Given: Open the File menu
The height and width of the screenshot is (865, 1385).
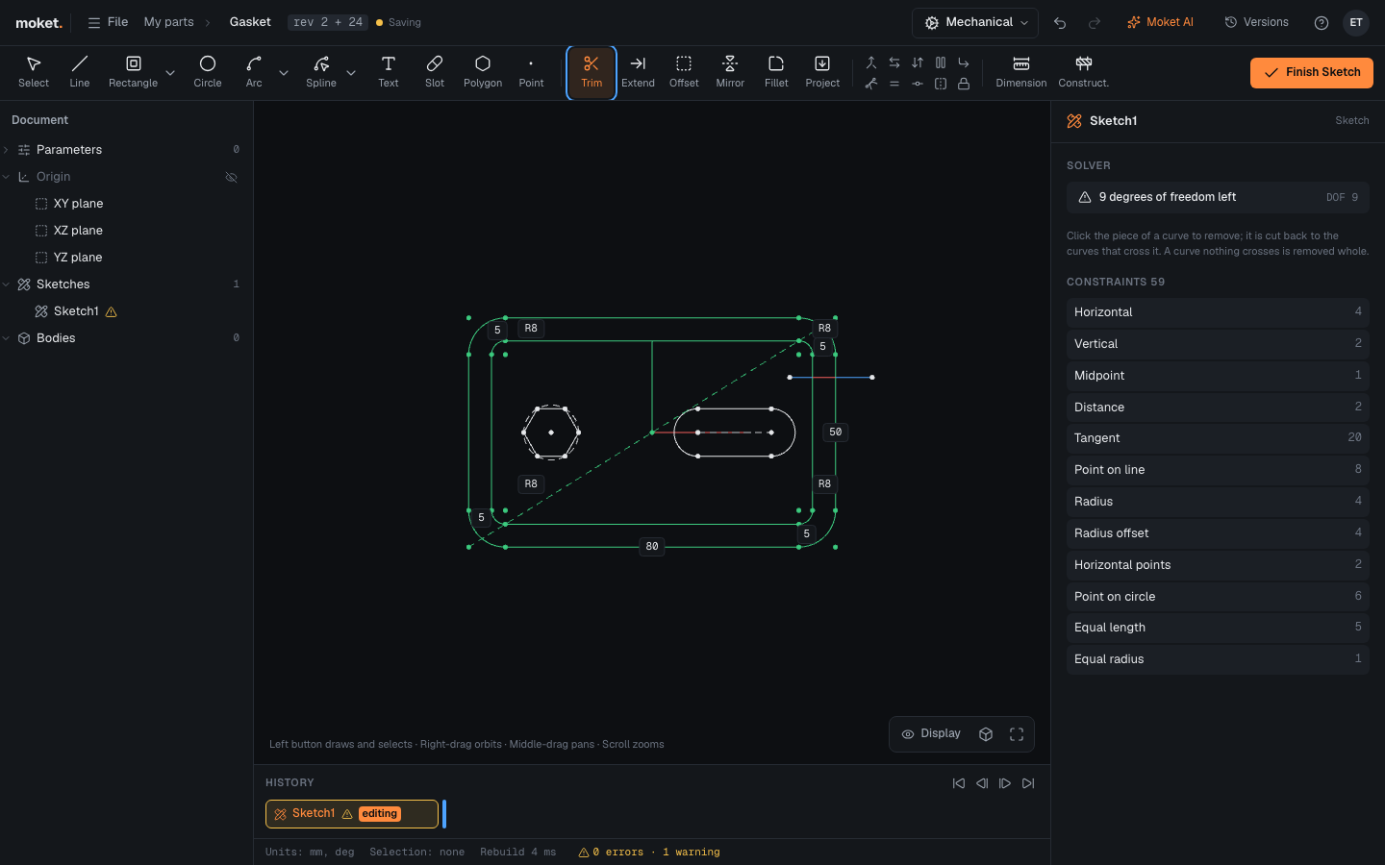Looking at the screenshot, I should pos(108,22).
